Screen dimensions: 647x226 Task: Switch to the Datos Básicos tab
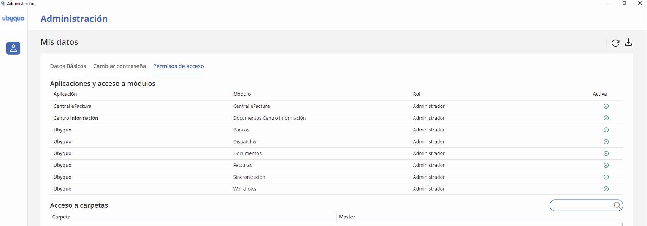pyautogui.click(x=68, y=66)
